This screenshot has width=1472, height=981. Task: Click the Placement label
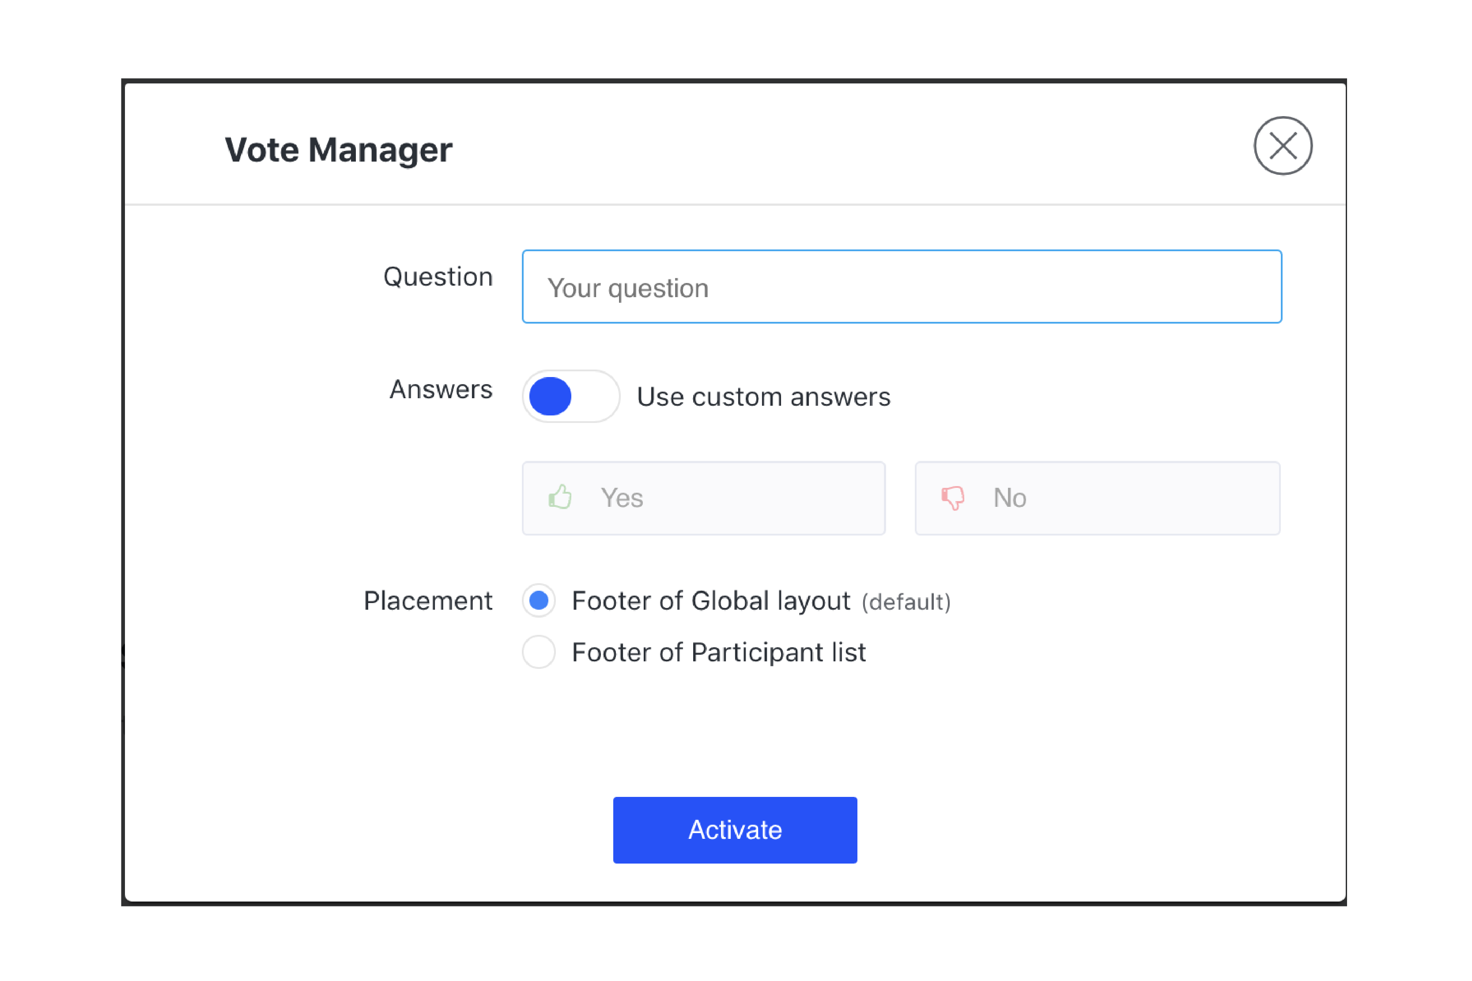428,600
